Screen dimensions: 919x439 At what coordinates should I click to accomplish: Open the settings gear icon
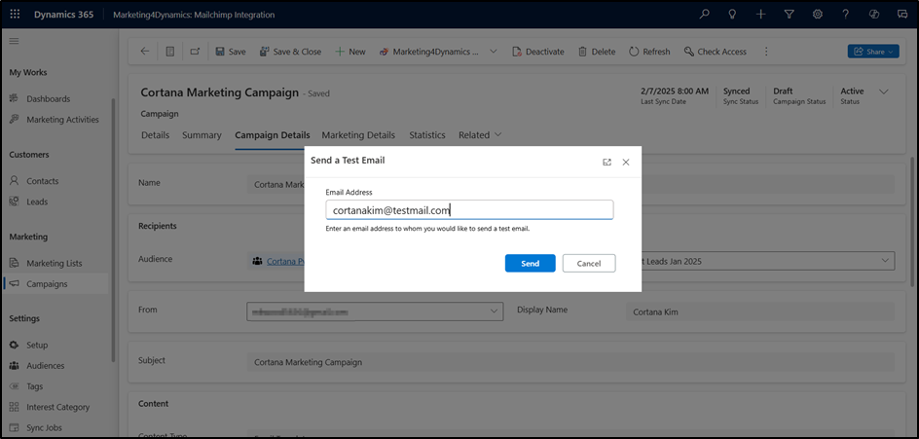818,15
